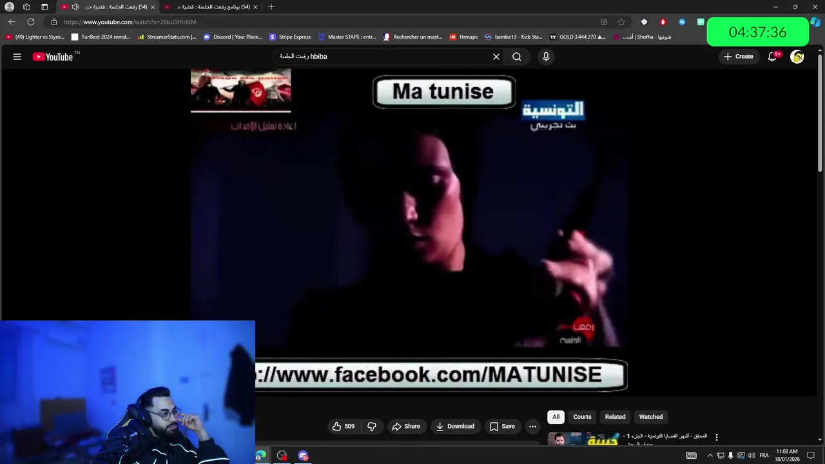Screen dimensions: 825x464
Task: Go to the YouTube home logo
Action: click(x=53, y=57)
